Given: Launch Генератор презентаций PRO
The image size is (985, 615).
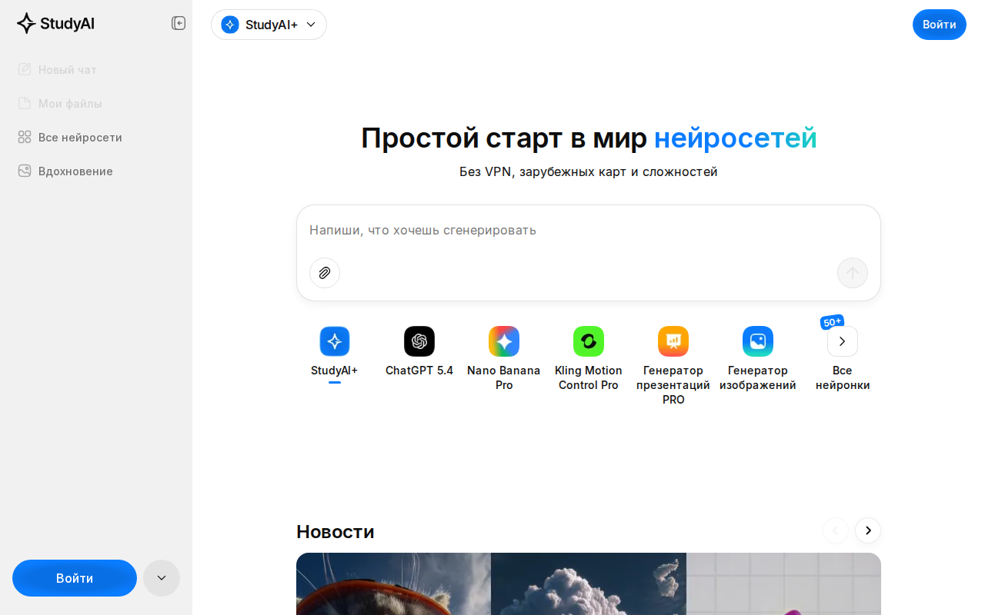Looking at the screenshot, I should pyautogui.click(x=673, y=341).
